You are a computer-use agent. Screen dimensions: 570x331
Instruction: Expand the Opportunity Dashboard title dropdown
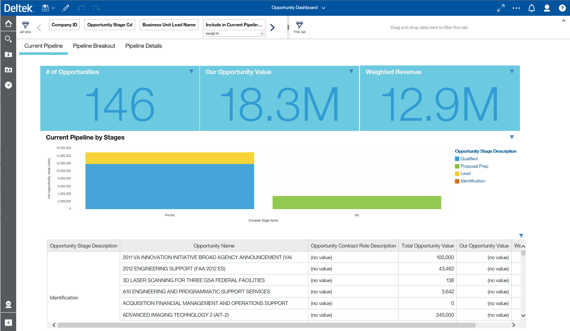coord(323,8)
